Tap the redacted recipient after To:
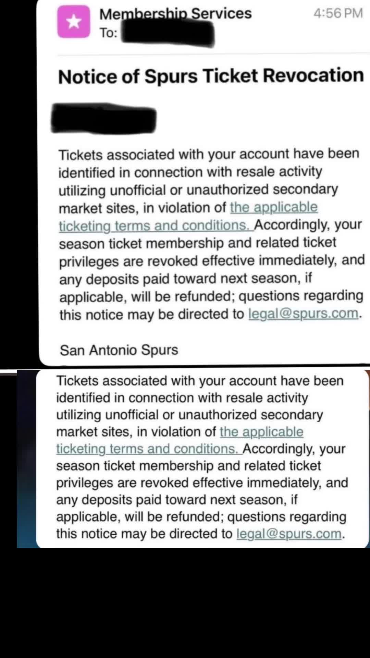The height and width of the screenshot is (658, 370). coord(168,34)
